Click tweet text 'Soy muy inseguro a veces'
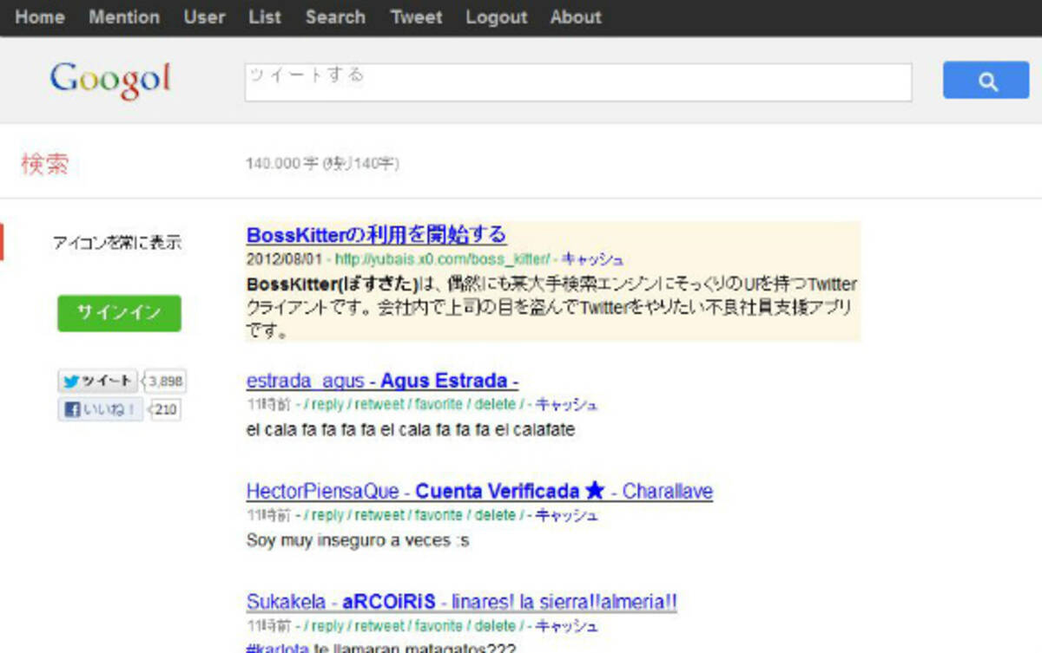This screenshot has width=1042, height=653. click(x=358, y=540)
